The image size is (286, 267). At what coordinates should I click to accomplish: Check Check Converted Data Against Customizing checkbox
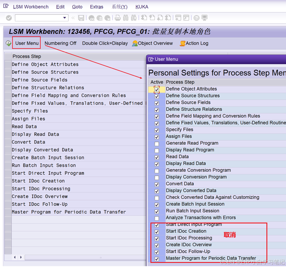156,198
